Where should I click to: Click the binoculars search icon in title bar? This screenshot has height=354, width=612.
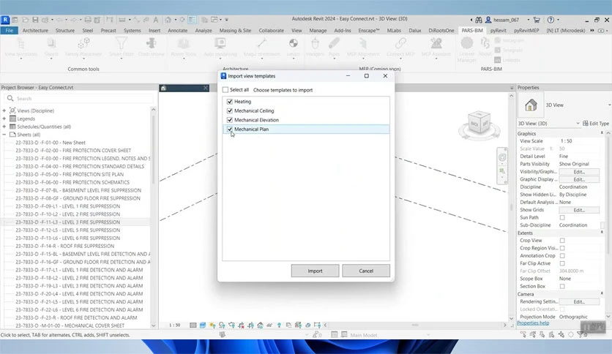[479, 20]
